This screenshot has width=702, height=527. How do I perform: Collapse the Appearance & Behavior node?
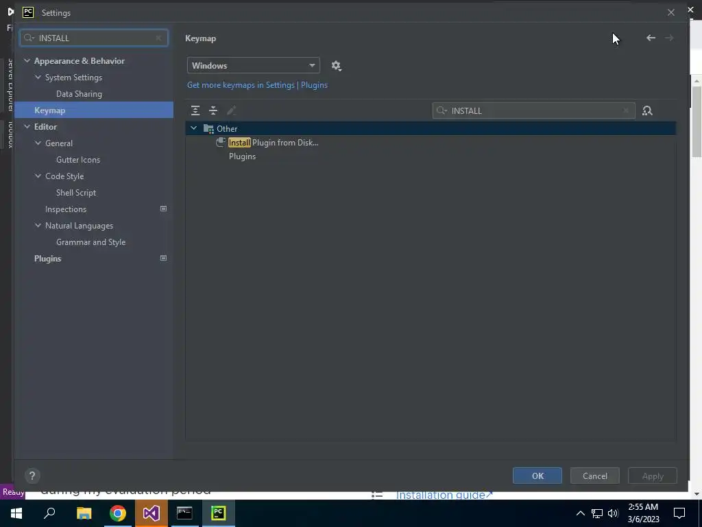click(27, 61)
